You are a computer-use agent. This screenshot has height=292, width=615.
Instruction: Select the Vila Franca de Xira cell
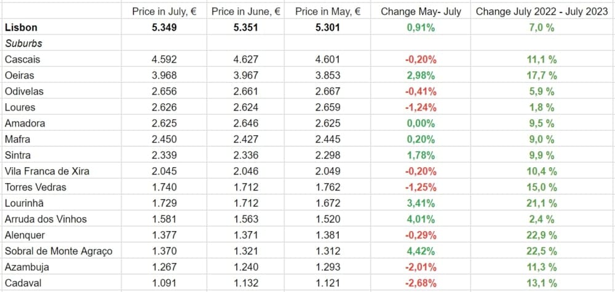[x=47, y=171]
